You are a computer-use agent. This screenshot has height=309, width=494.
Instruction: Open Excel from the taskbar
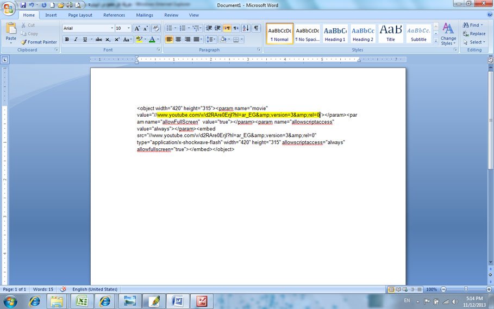tap(82, 301)
